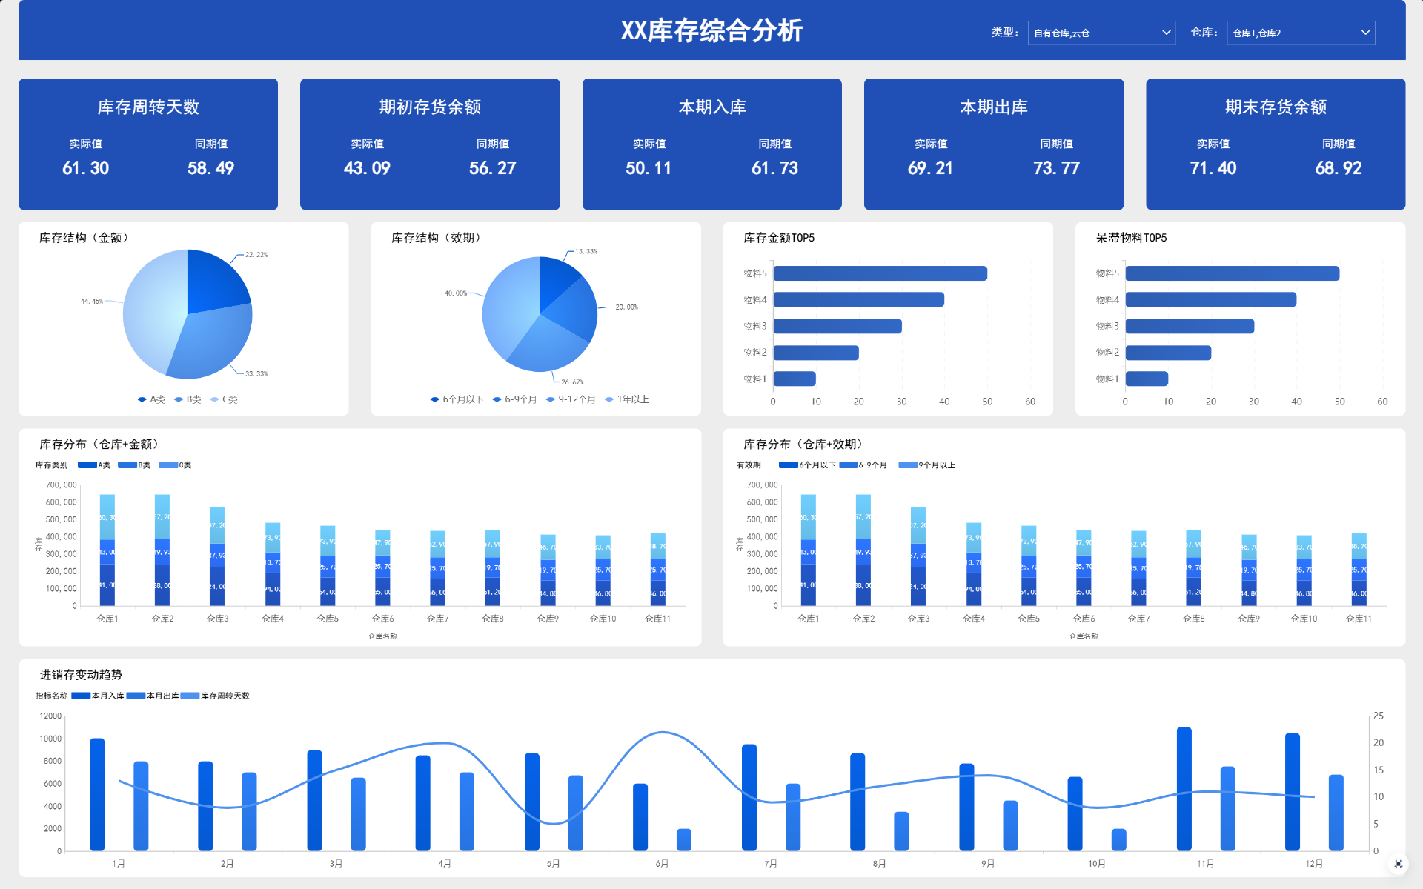This screenshot has height=889, width=1423.
Task: Click the 6-9个月 legend marker in 效期 pie
Action: tap(497, 399)
